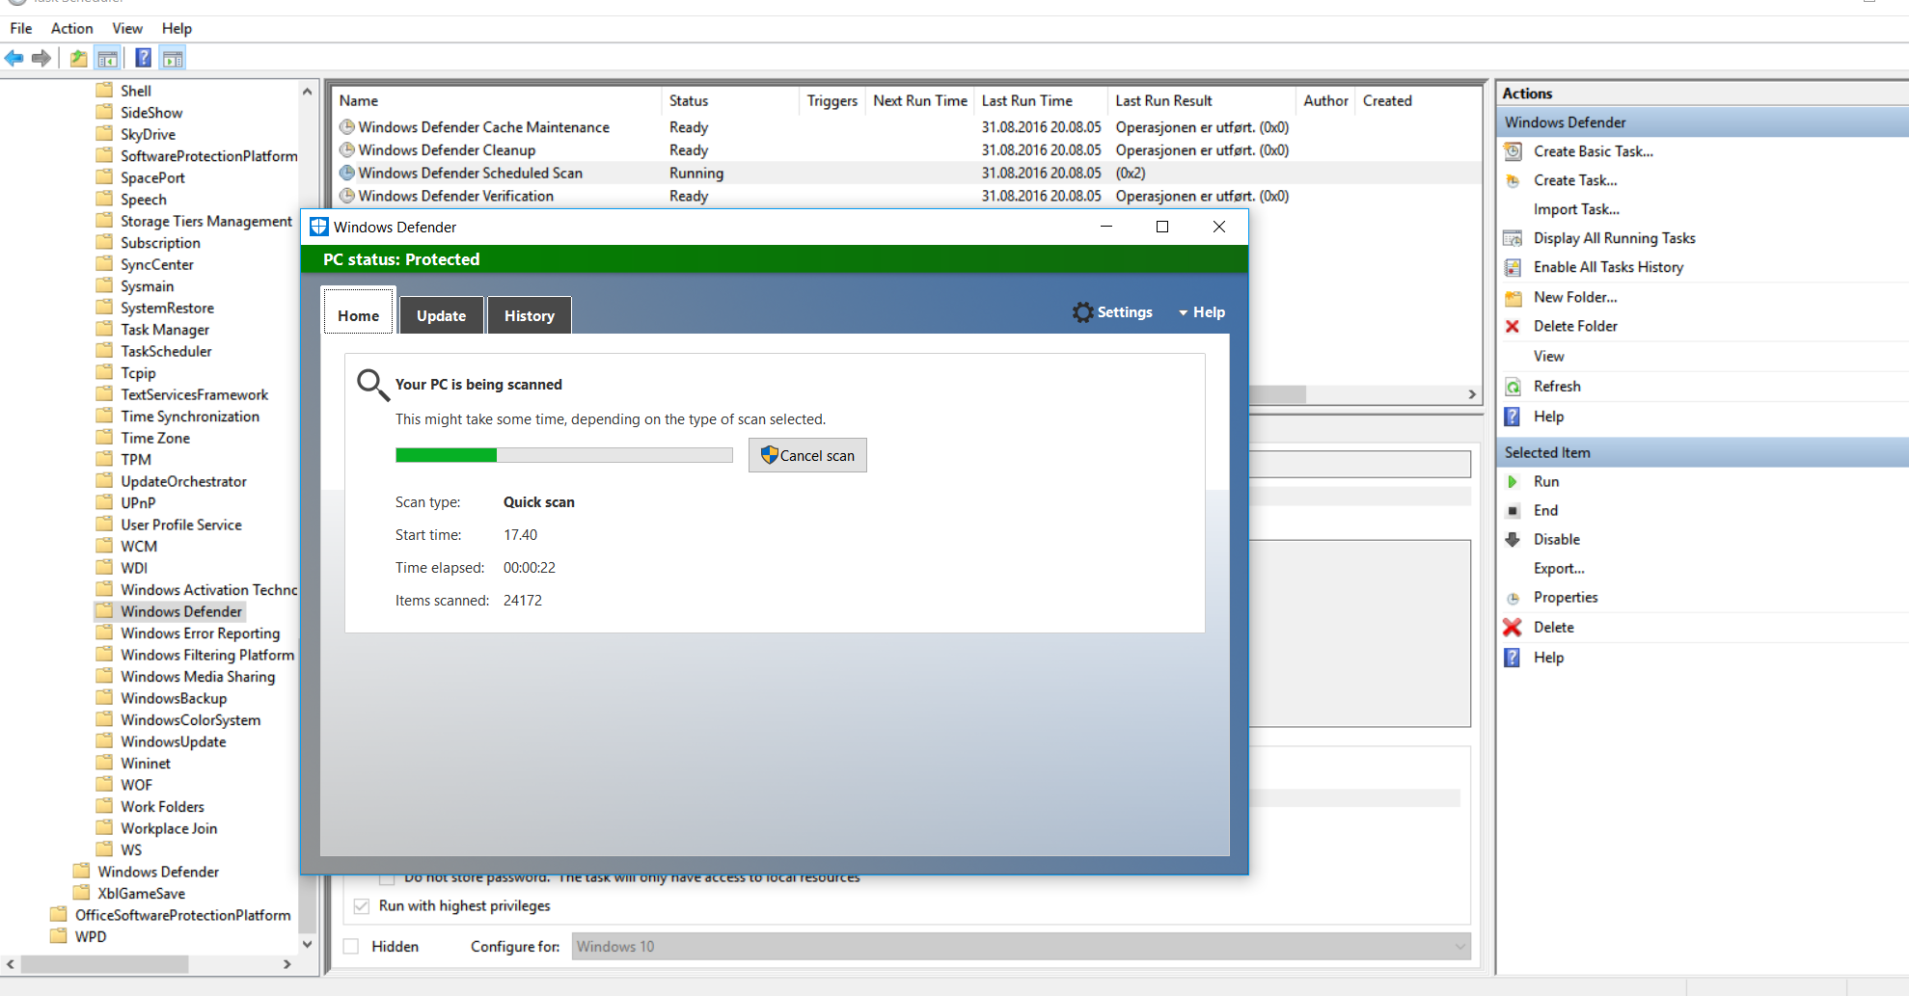Click the Create Basic Task icon
This screenshot has width=1909, height=996.
point(1514,151)
